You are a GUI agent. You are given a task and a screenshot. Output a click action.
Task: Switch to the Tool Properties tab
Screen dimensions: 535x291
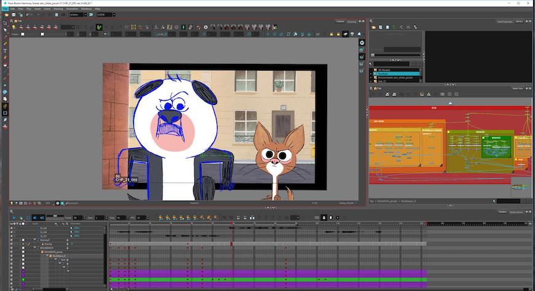click(505, 21)
